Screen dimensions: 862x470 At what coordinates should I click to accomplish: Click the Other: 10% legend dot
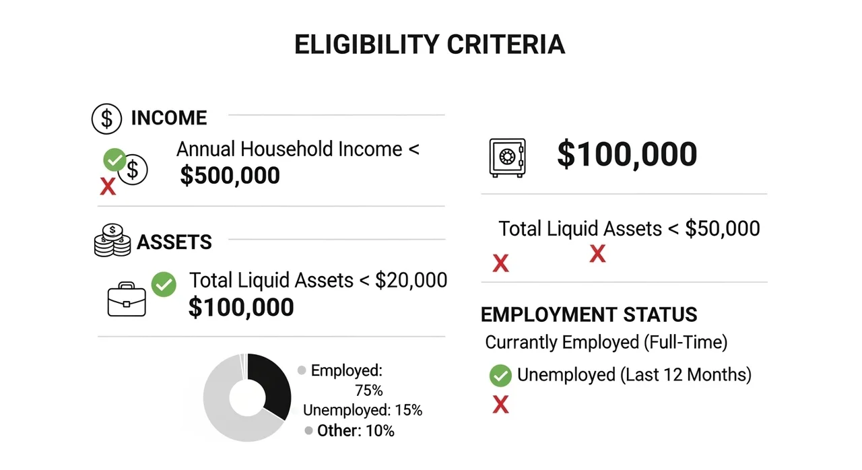[308, 431]
